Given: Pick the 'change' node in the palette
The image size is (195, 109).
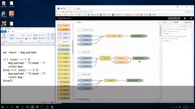Looking at the screenshot, I should (x=64, y=58).
